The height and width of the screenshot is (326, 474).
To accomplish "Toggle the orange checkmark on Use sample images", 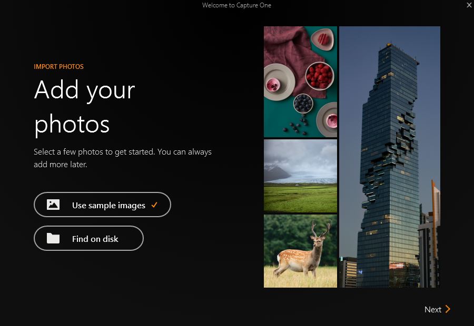I will (154, 205).
